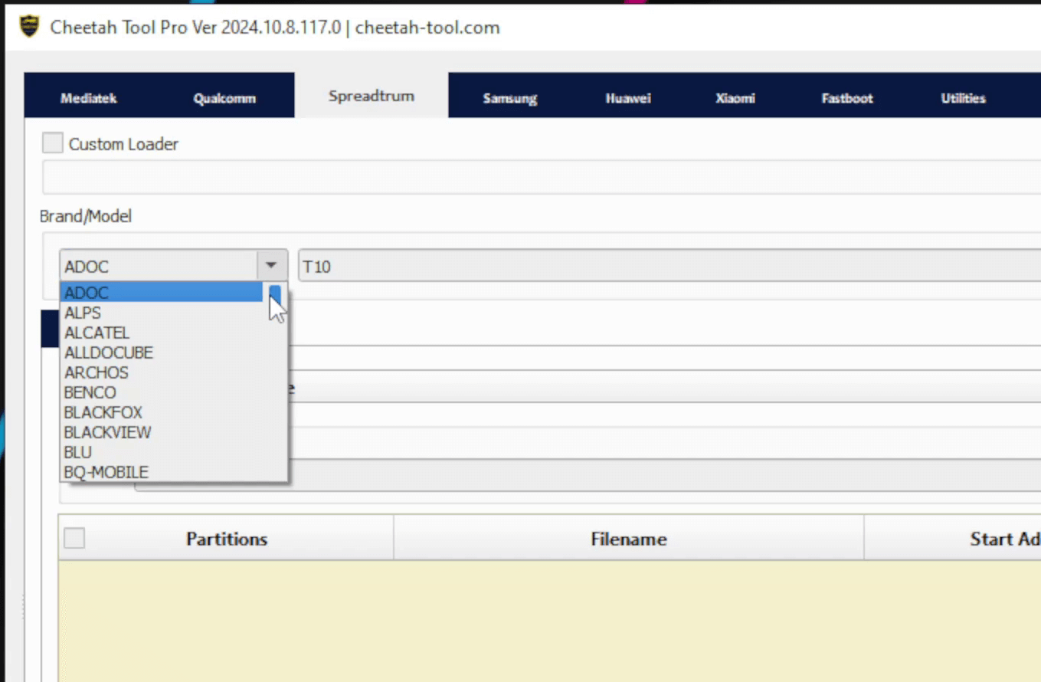Select BQ-MOBILE from the brand list
1041x682 pixels.
click(x=162, y=472)
